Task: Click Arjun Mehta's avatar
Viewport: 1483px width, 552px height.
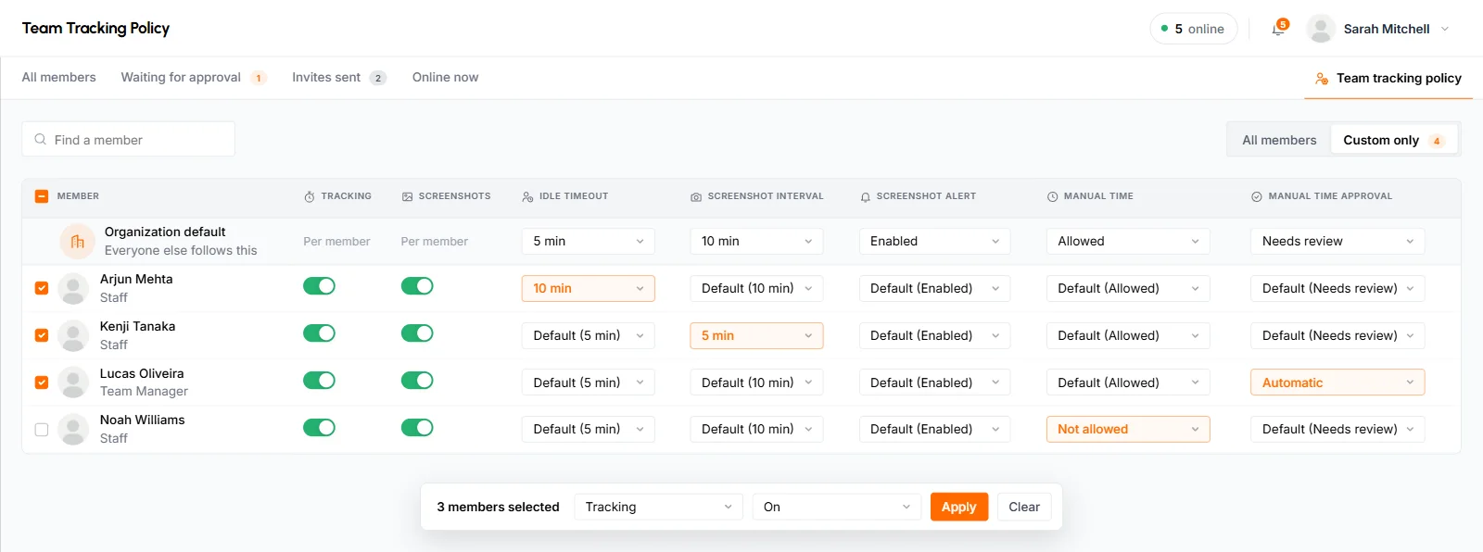Action: (x=73, y=288)
